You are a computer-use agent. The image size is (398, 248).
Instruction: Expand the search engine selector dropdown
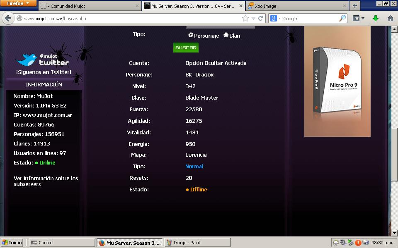[276, 18]
